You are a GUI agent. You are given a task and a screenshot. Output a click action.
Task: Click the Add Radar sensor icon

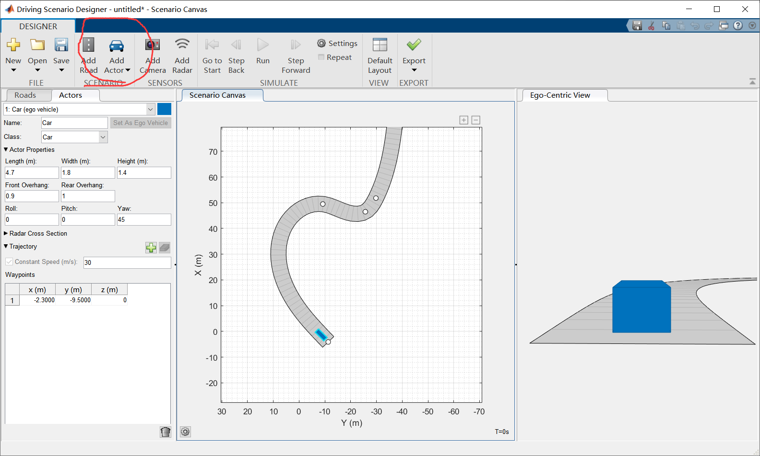click(182, 45)
